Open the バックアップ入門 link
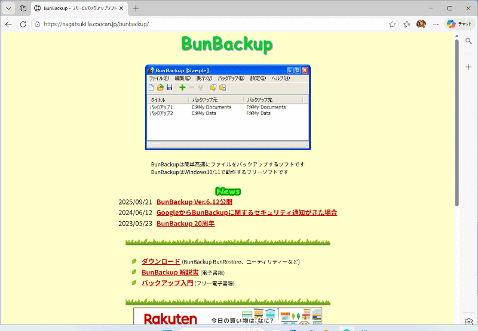Screen dimensions: 478x331 click(167, 283)
